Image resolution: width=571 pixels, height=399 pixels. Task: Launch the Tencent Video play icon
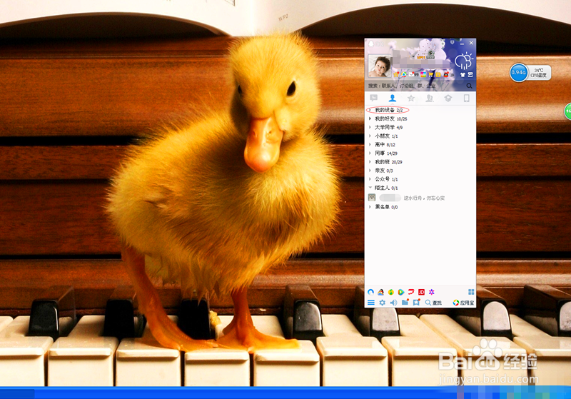click(x=401, y=292)
